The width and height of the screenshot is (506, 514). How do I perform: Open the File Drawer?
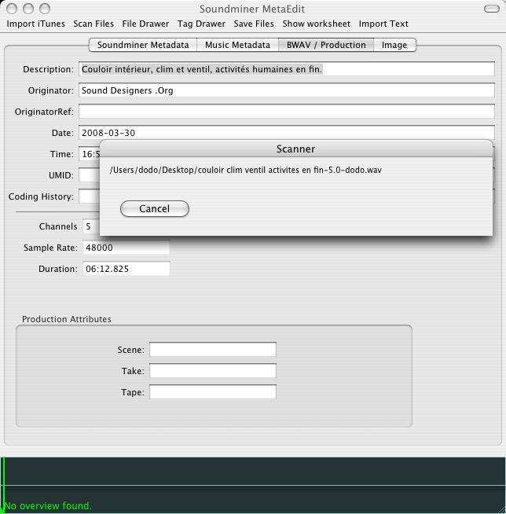tap(145, 24)
